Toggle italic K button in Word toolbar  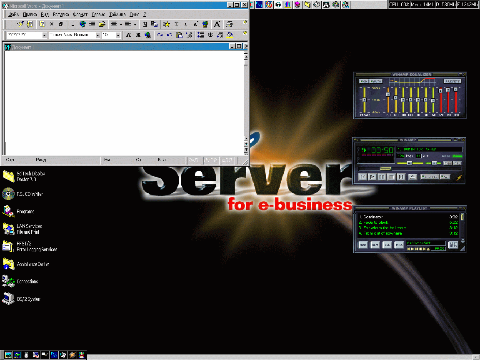tap(129, 35)
